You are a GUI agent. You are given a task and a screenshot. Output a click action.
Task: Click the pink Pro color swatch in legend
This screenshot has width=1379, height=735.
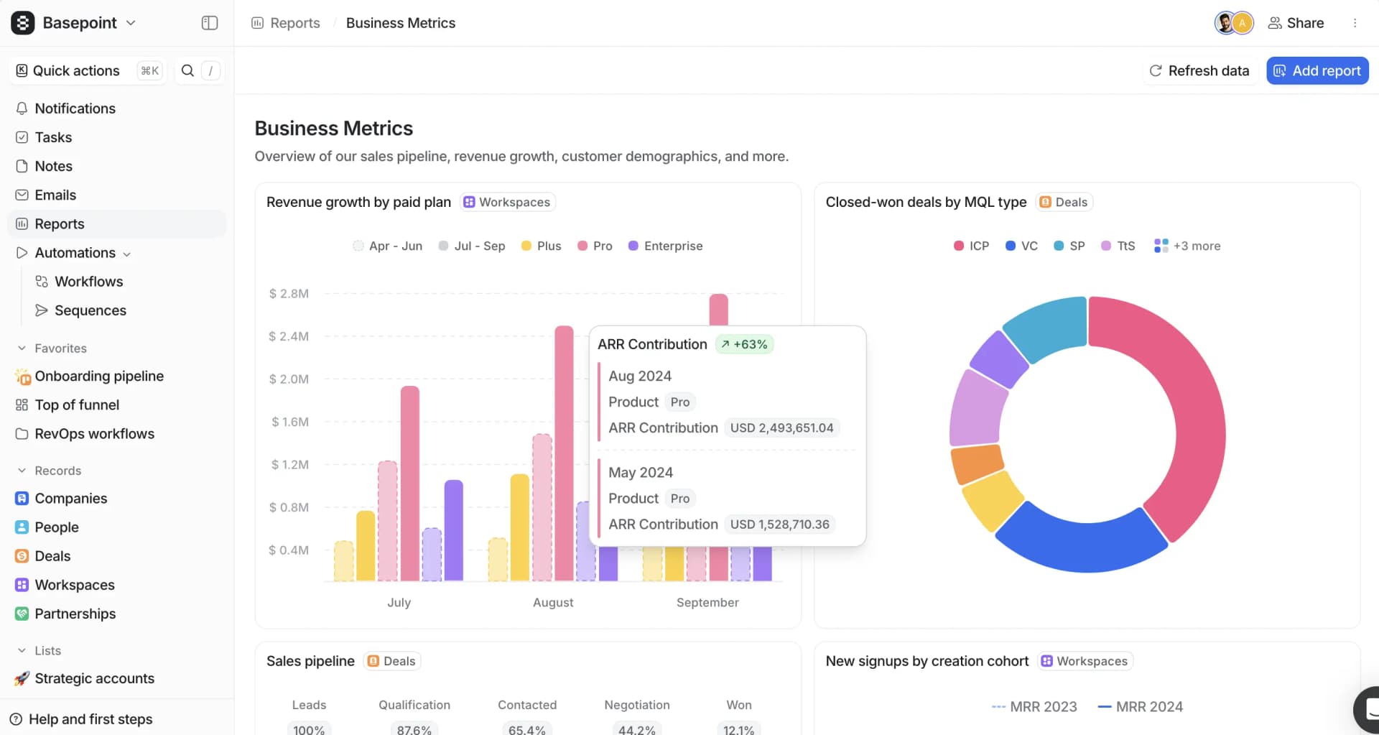click(582, 246)
